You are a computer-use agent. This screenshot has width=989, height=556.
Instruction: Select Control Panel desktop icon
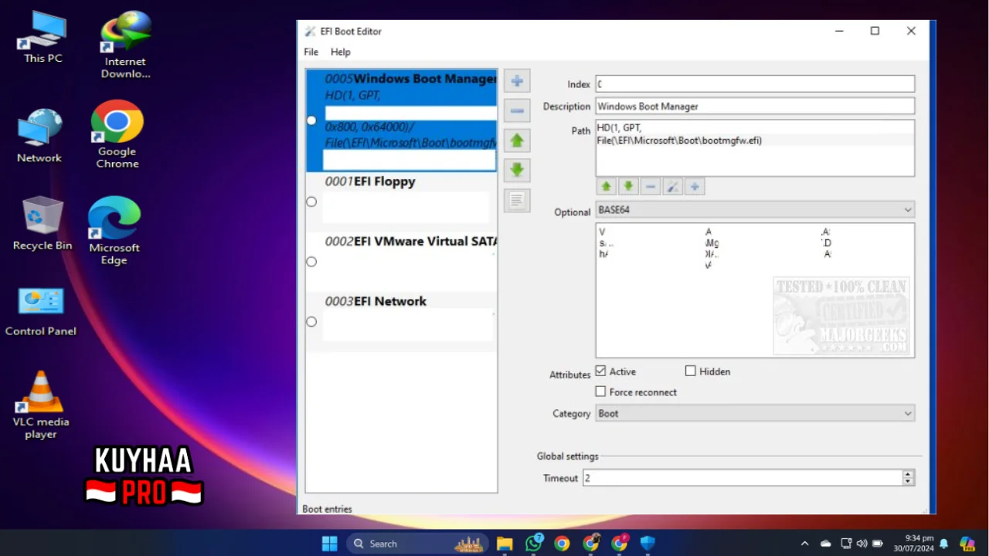41,312
